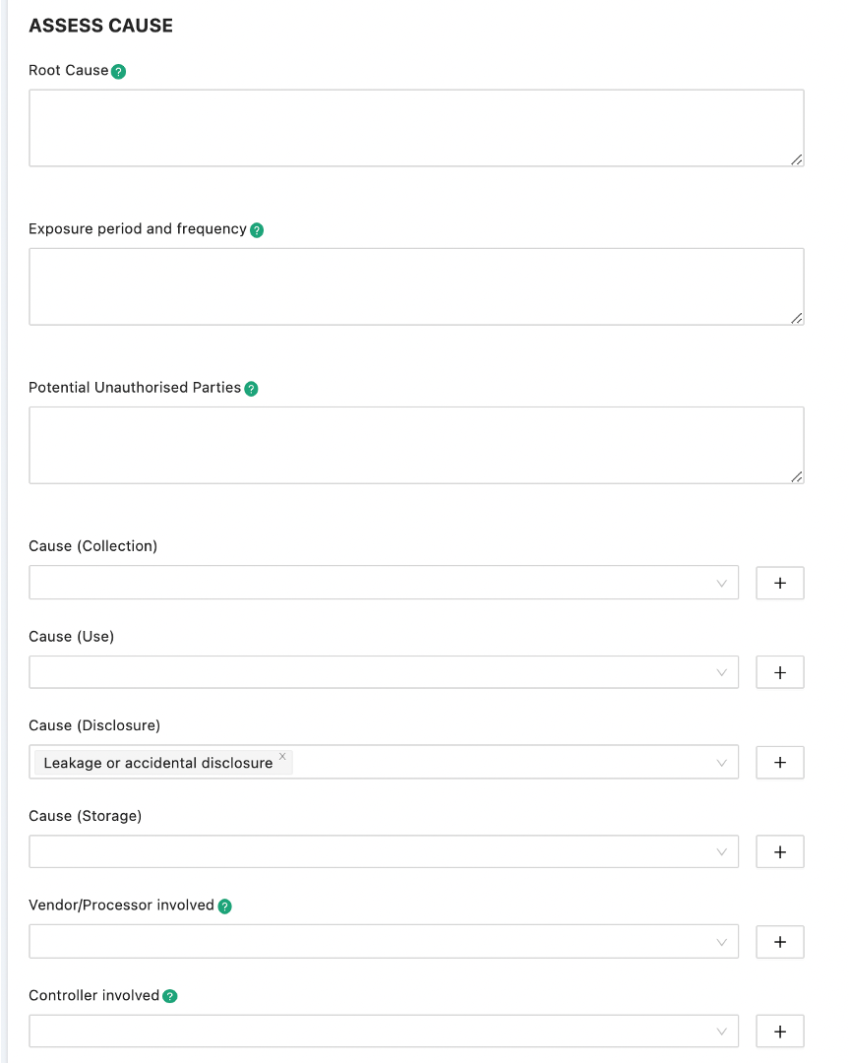The width and height of the screenshot is (850, 1063).
Task: Click plus button beside Cause (Disclosure)
Action: pos(779,762)
